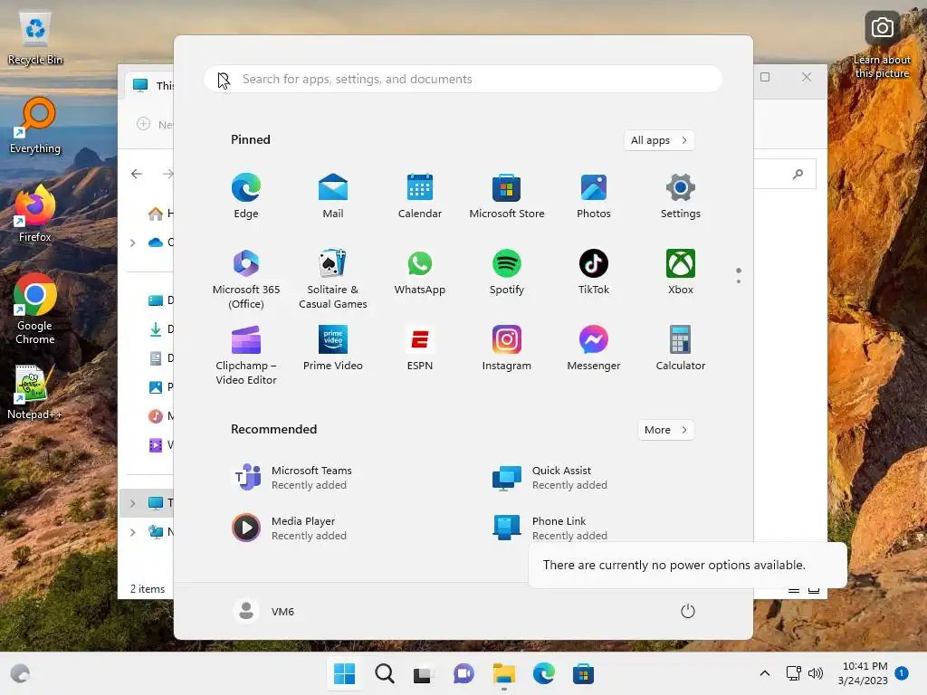Open Chat on the taskbar
This screenshot has height=695, width=927.
(x=463, y=673)
